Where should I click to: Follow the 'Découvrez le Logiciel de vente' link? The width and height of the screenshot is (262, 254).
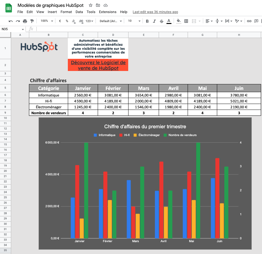(98, 65)
